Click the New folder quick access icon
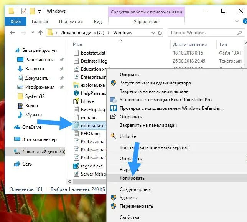This screenshot has width=247, height=222. click(x=32, y=11)
